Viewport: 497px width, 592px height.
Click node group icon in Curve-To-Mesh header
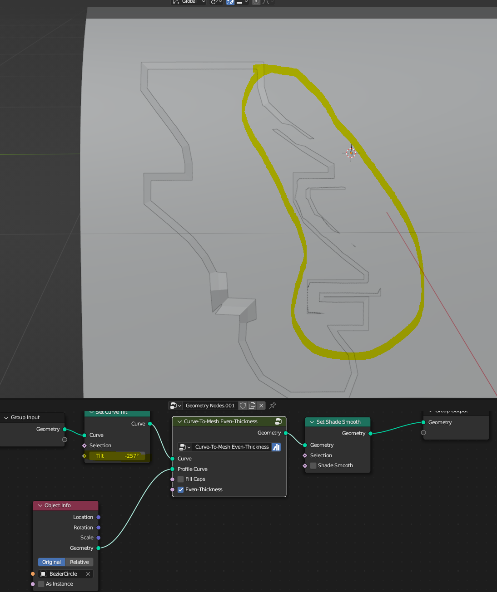pyautogui.click(x=278, y=421)
